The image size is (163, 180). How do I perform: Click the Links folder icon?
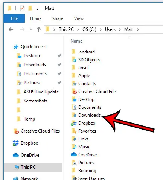[x=74, y=139]
